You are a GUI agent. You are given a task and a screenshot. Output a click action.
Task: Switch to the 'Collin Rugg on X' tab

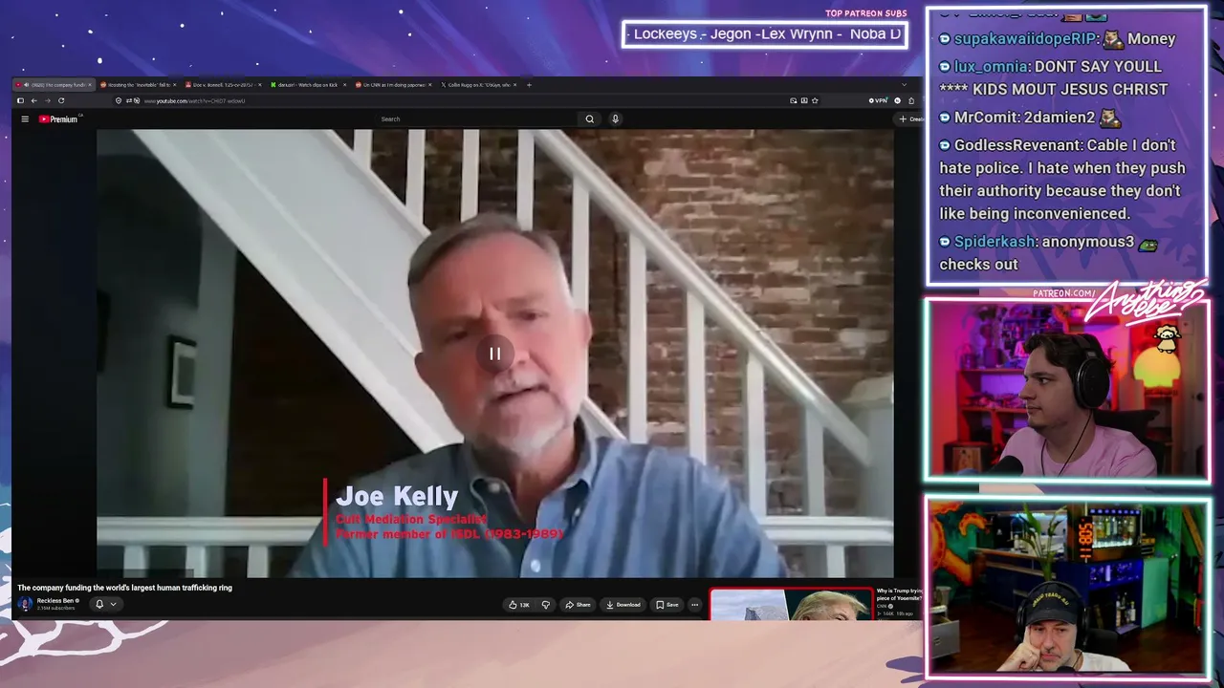pos(477,85)
